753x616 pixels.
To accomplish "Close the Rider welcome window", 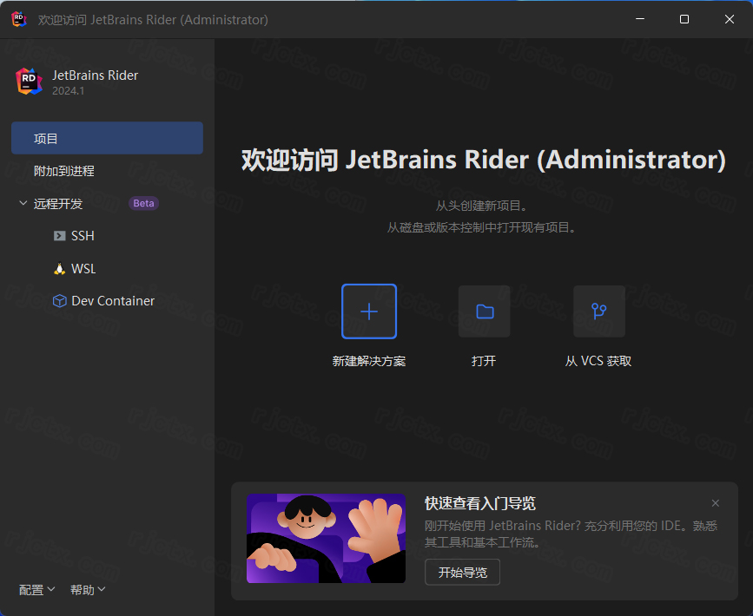I will 729,19.
